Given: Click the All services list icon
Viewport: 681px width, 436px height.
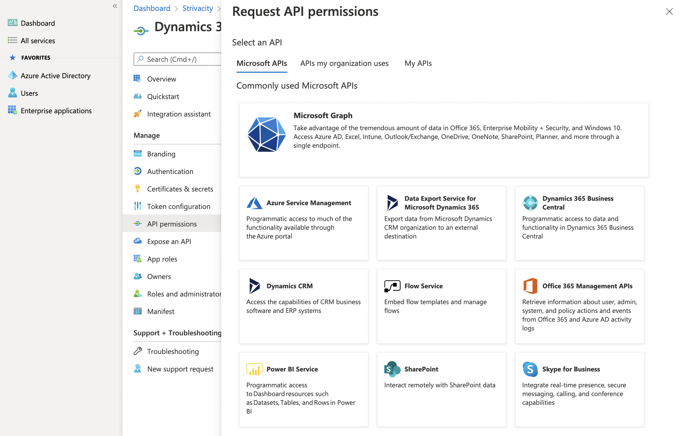Looking at the screenshot, I should coord(13,40).
